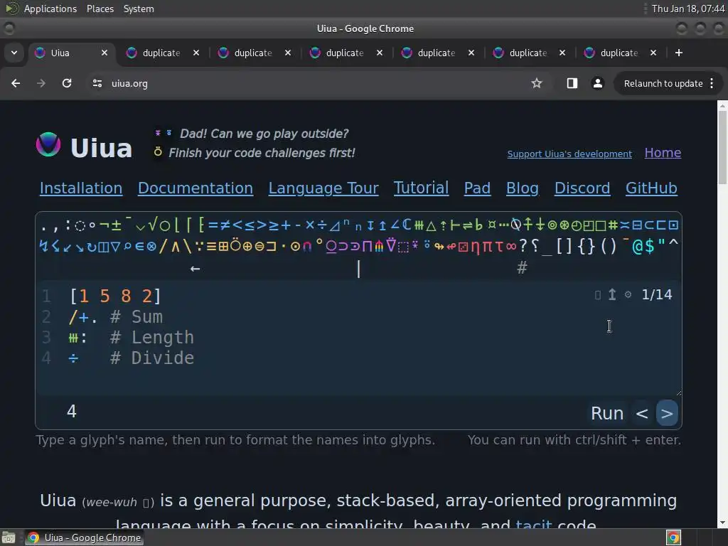This screenshot has width=728, height=546.
Task: Insert the multiply (×) glyph
Action: [310, 225]
